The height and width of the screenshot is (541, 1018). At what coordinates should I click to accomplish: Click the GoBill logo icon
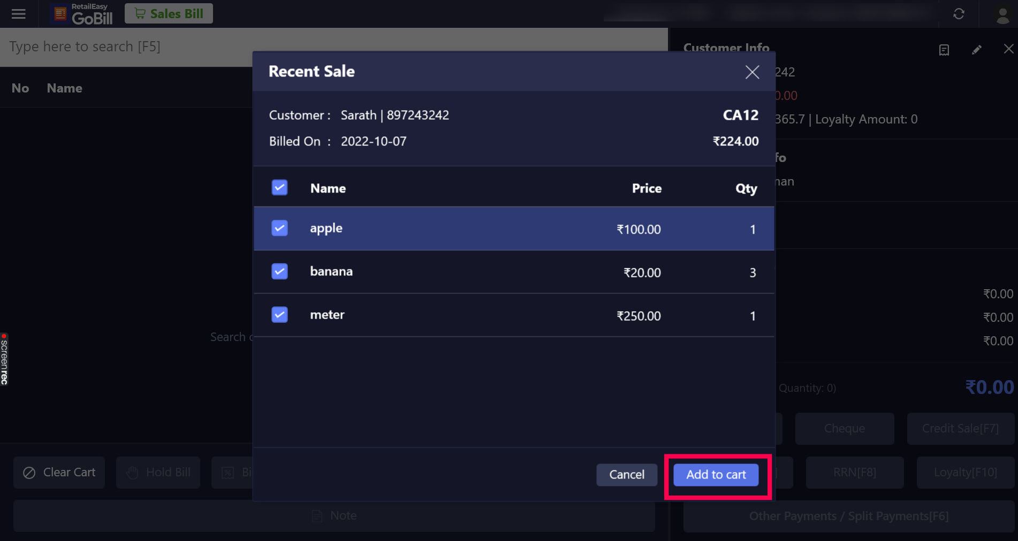pos(60,14)
